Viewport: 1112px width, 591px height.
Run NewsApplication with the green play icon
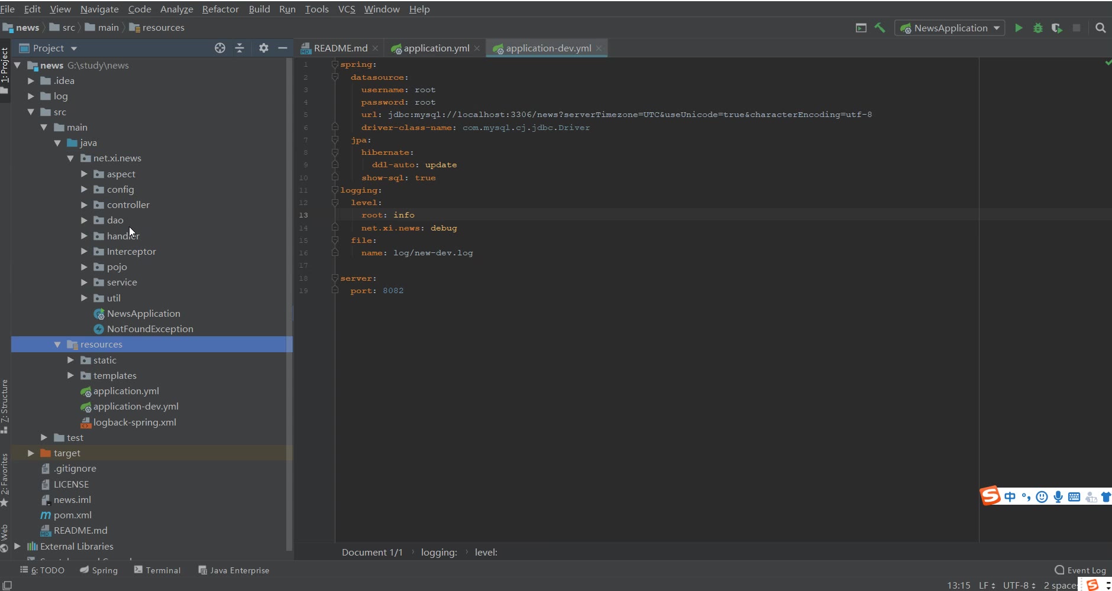pos(1019,28)
